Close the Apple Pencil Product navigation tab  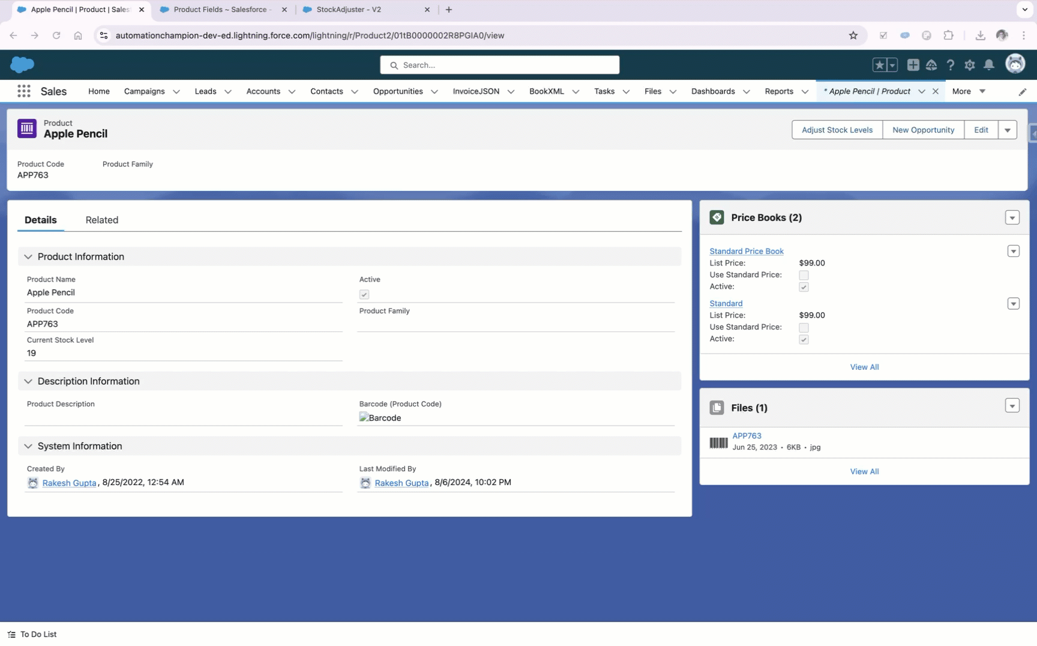coord(935,91)
